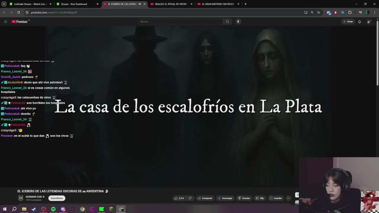Screen dimensions: 379x213
Task: Close the Kick Dashboard tab
Action: pyautogui.click(x=97, y=4)
